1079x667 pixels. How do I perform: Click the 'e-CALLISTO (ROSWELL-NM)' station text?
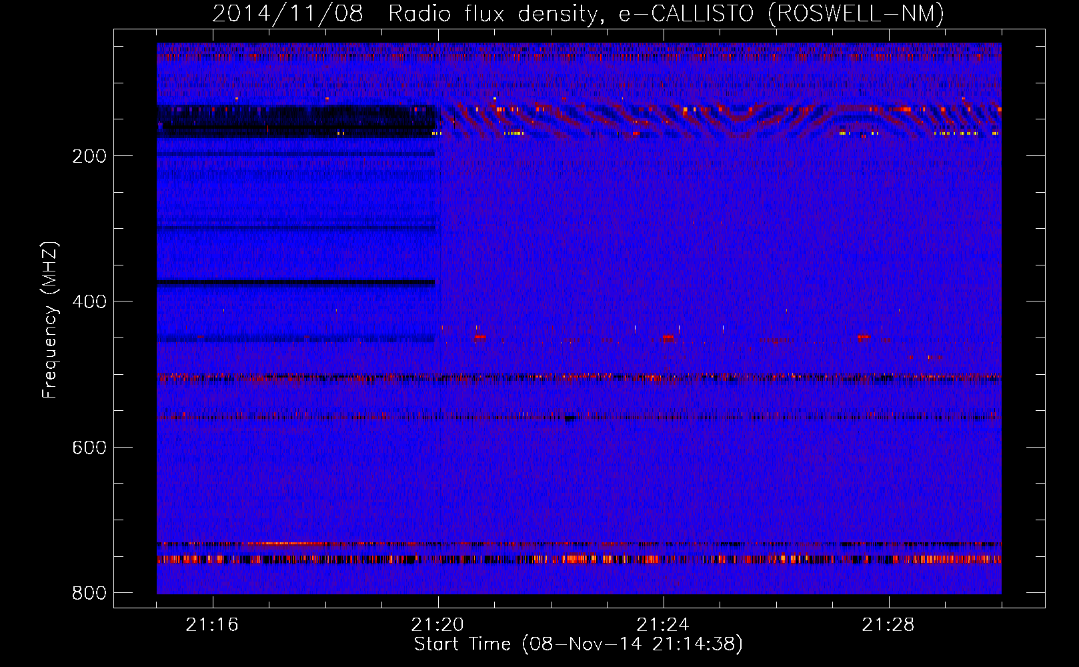coord(782,14)
